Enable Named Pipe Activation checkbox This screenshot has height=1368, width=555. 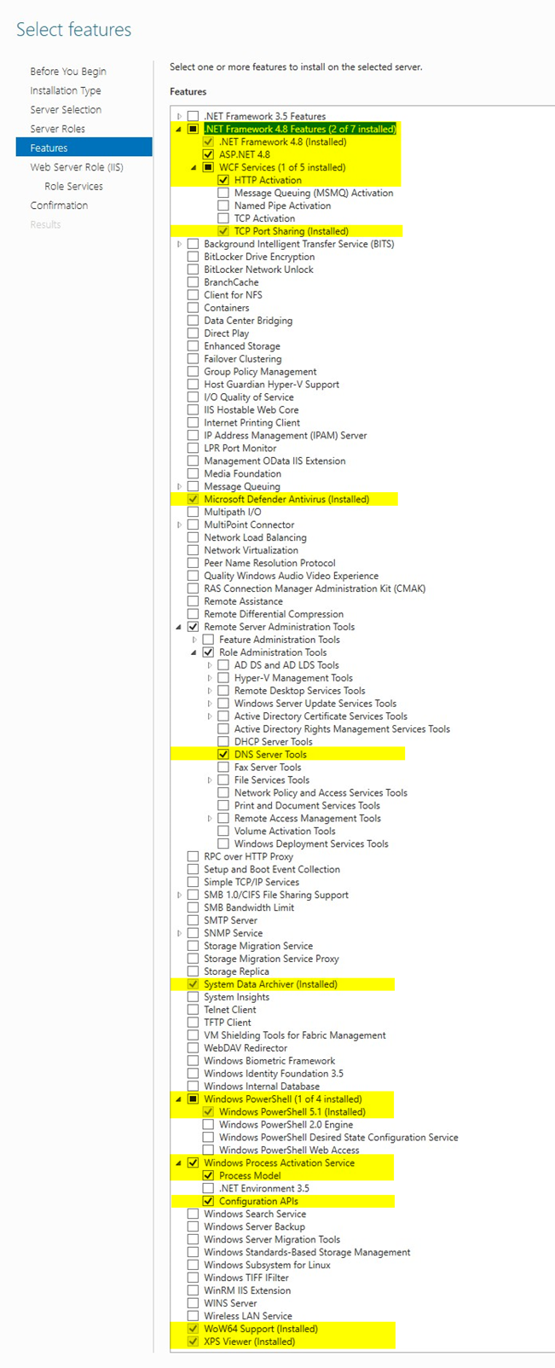click(223, 206)
